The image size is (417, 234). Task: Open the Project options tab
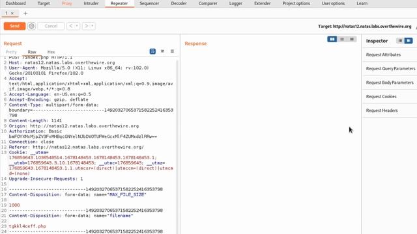point(296,3)
